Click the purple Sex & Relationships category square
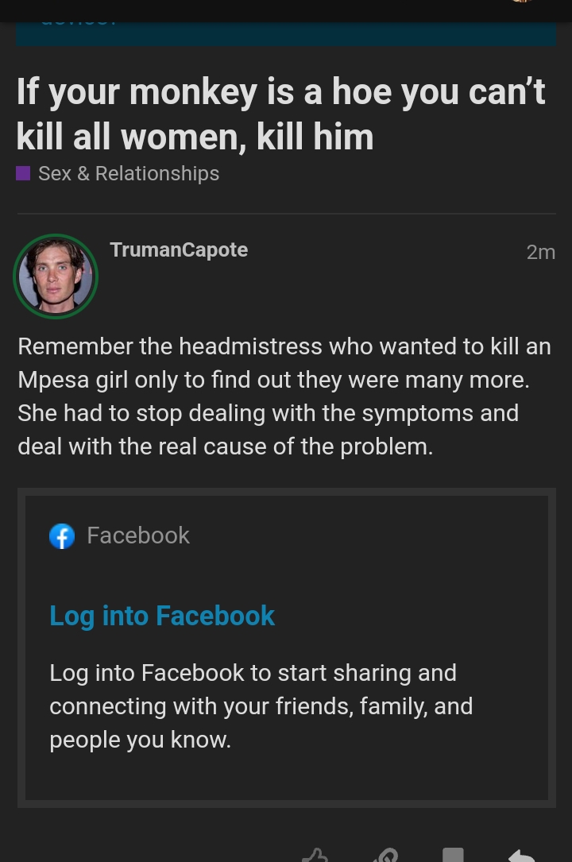 pyautogui.click(x=23, y=173)
